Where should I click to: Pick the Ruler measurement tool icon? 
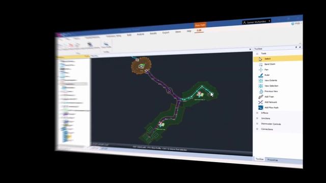260,75
